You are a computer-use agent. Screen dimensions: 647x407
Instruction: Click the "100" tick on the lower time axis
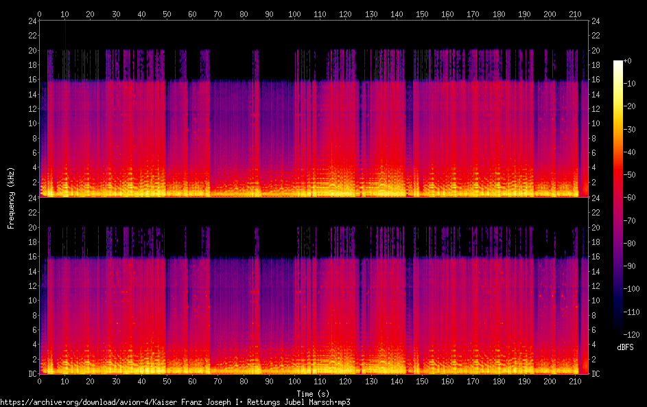click(294, 382)
